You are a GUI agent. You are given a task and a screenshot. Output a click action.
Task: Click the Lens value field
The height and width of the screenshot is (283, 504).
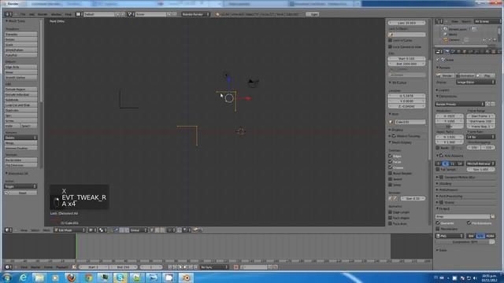407,23
